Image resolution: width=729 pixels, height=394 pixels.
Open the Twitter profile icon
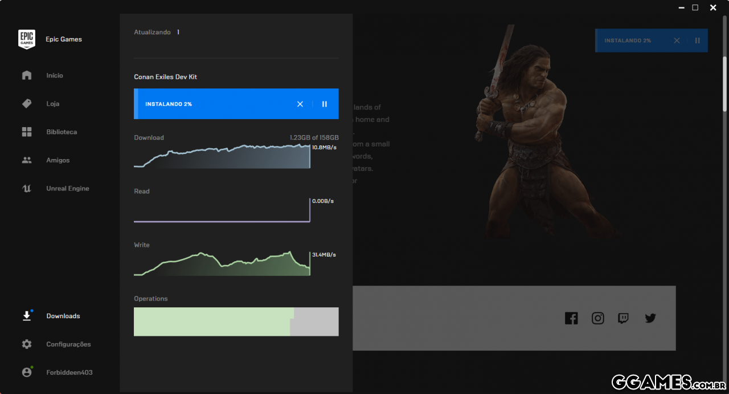point(650,318)
